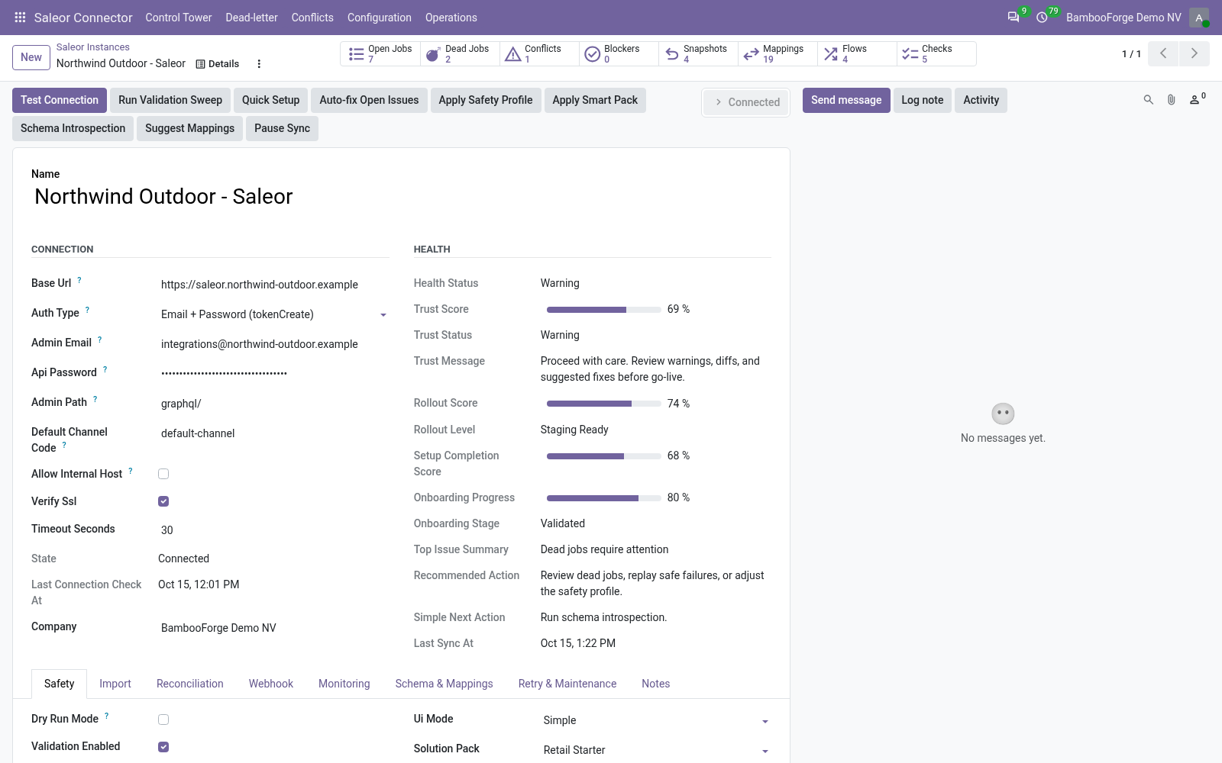Viewport: 1222px width, 763px height.
Task: Open the Solution Pack dropdown
Action: pos(656,750)
